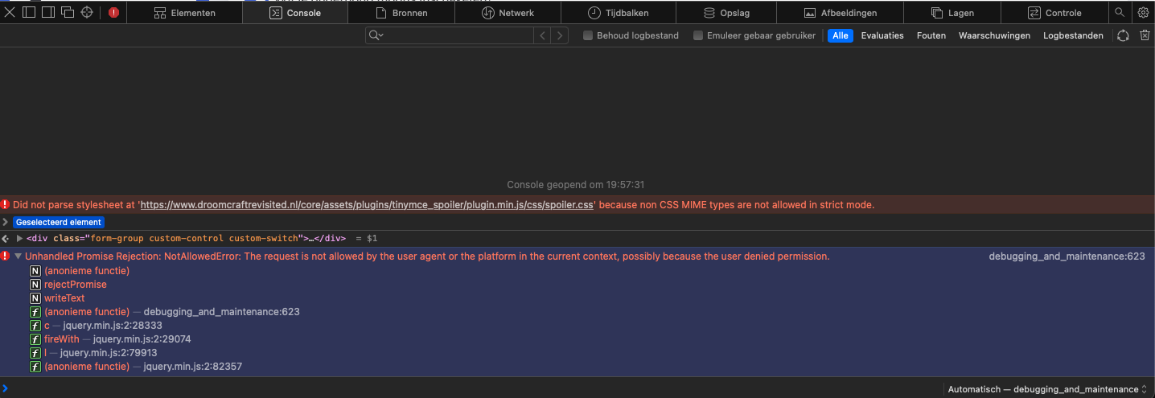1155x398 pixels.
Task: Select the rejectPromise stack frame
Action: pyautogui.click(x=76, y=285)
